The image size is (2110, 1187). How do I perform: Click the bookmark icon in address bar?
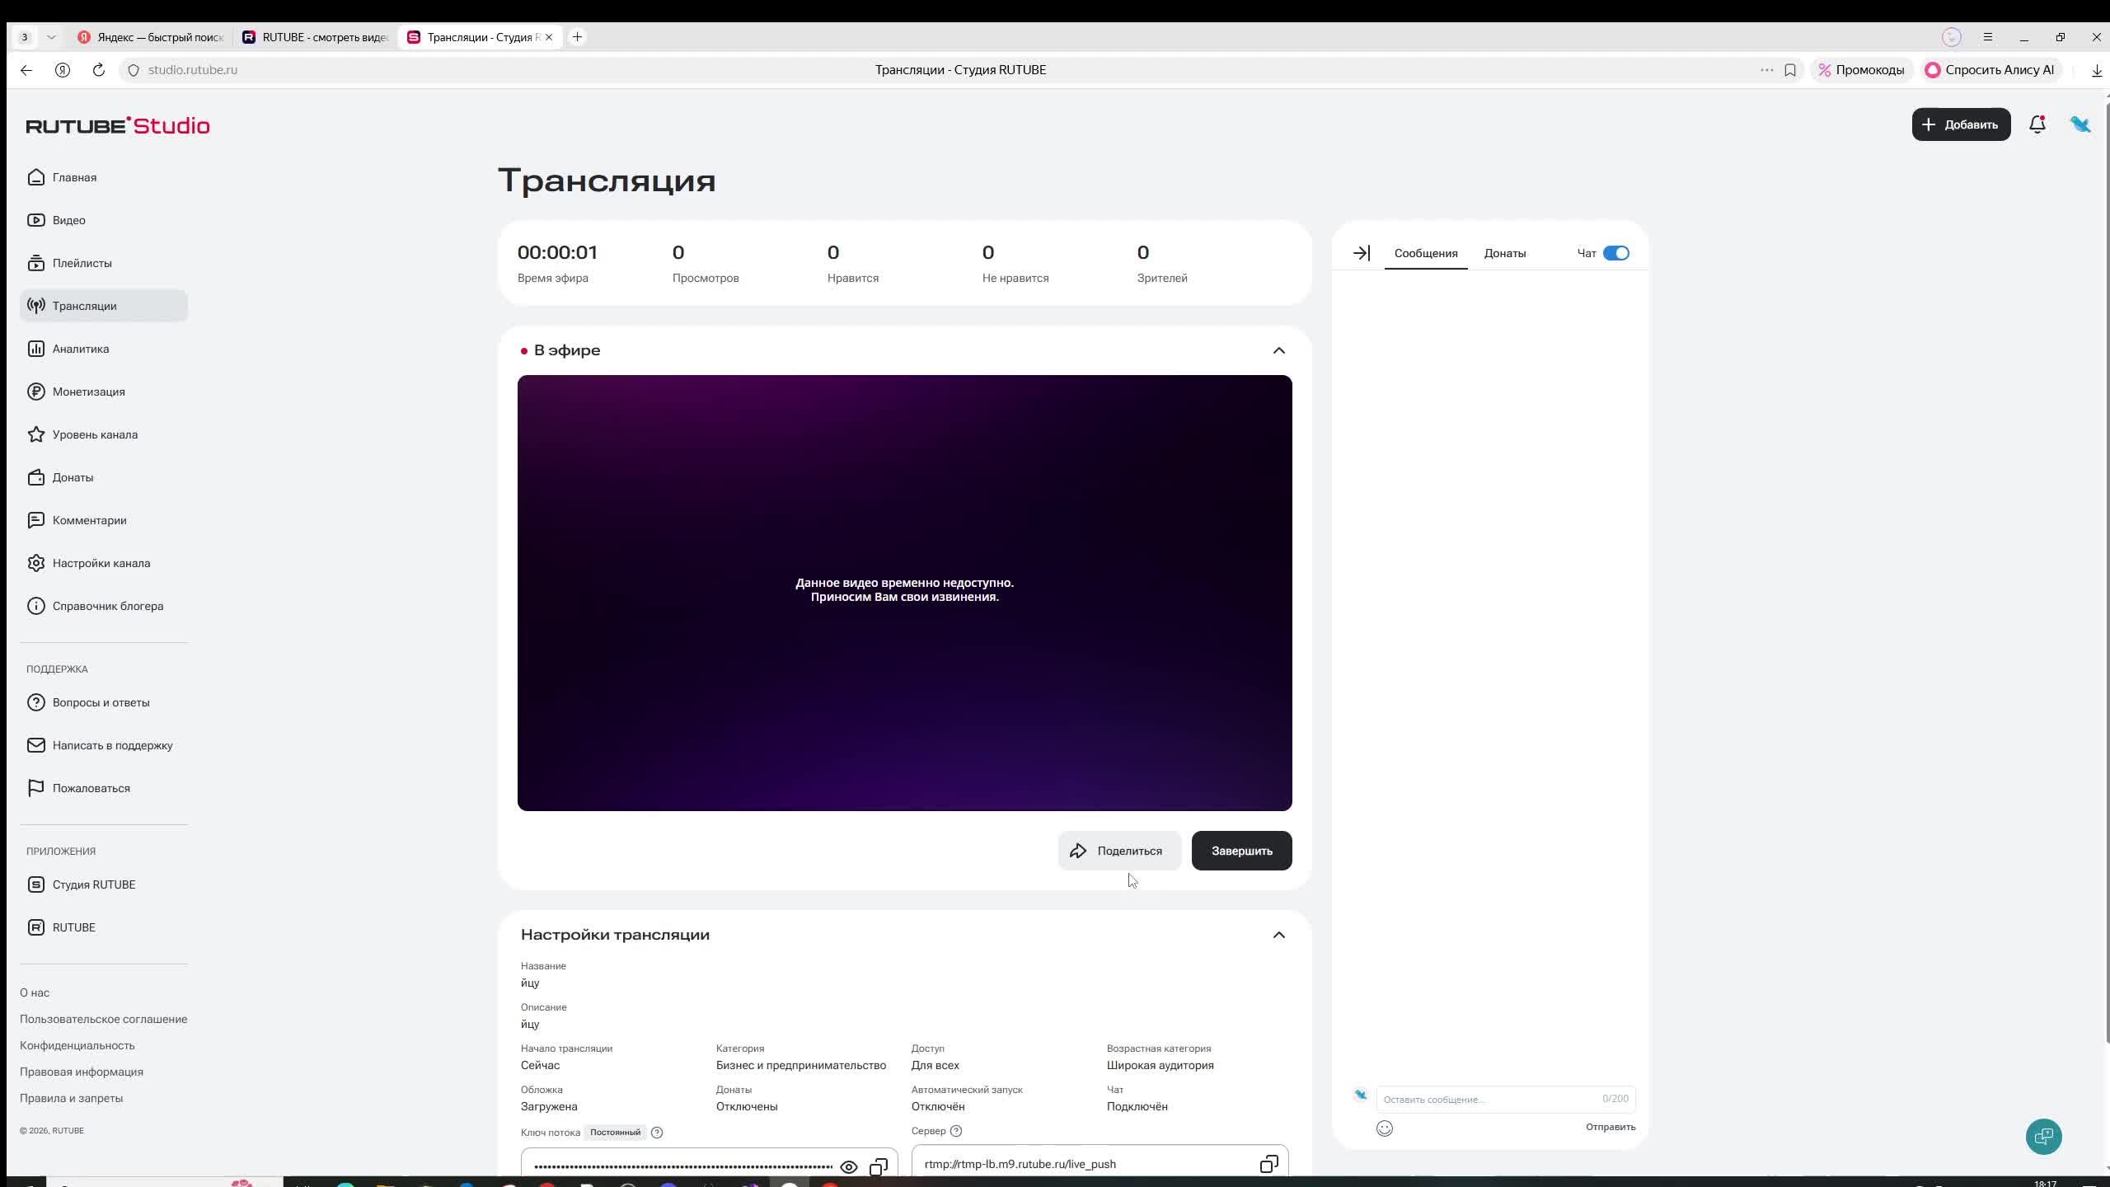click(x=1789, y=70)
